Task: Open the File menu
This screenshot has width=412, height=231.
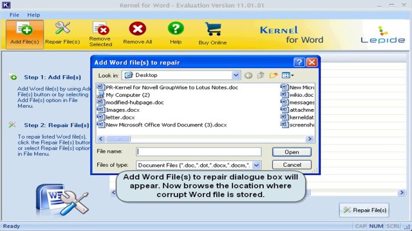Action: 14,15
